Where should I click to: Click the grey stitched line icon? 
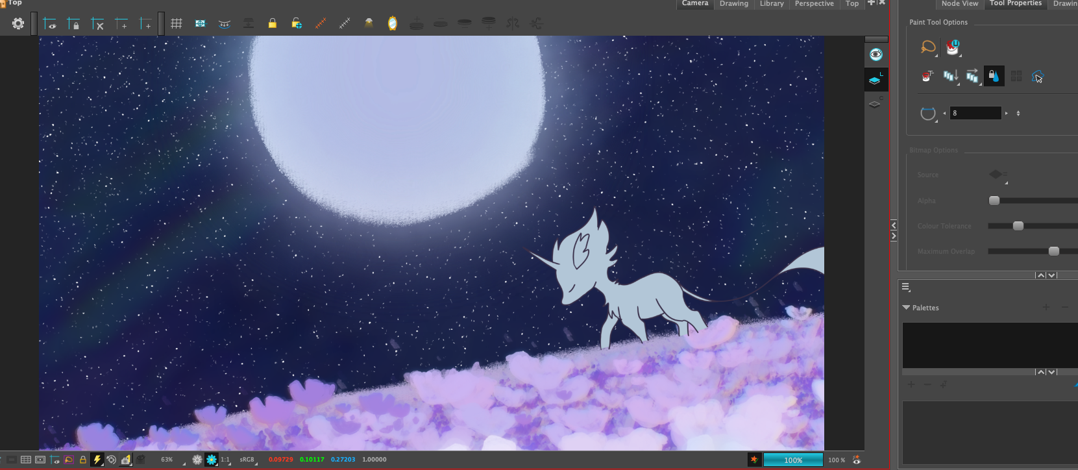coord(345,24)
